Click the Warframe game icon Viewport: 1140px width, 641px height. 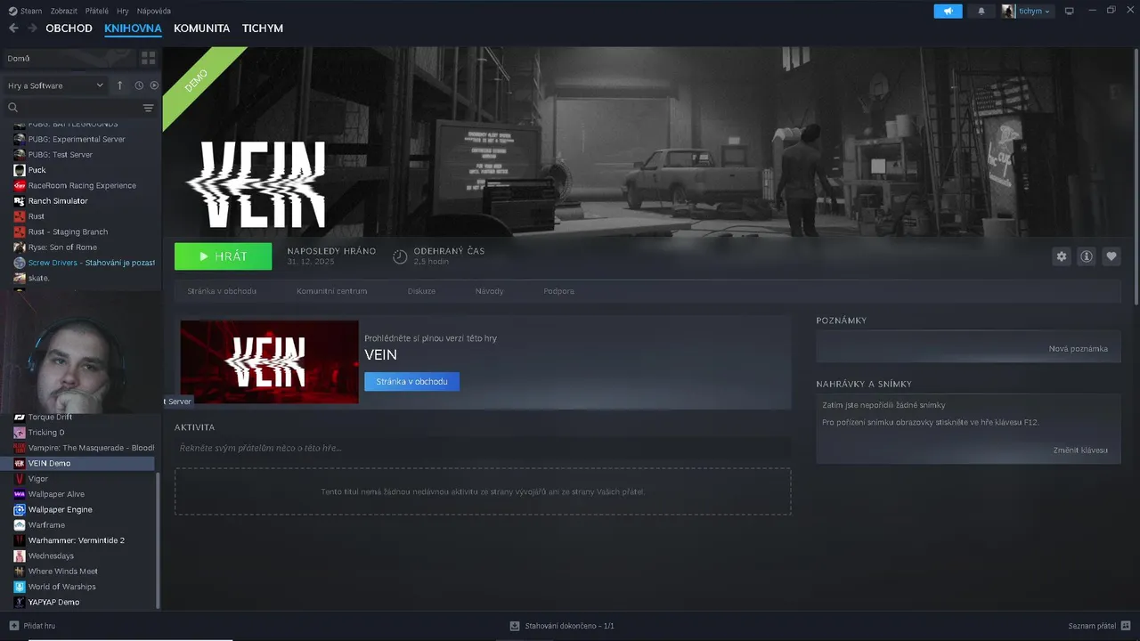(20, 525)
